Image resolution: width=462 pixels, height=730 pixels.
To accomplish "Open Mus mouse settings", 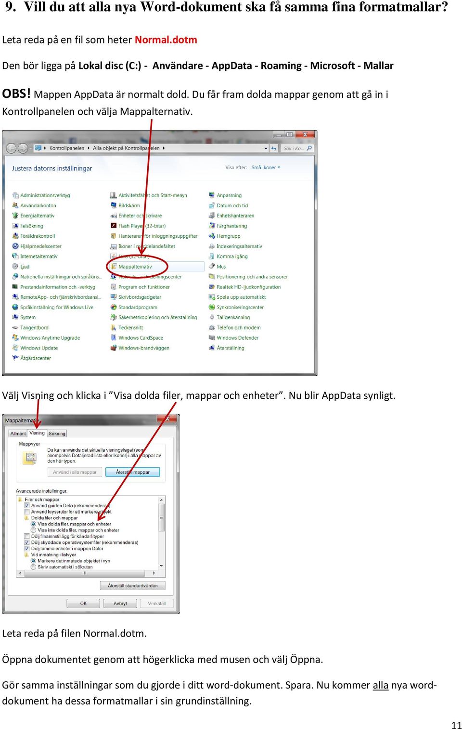I will (x=218, y=266).
